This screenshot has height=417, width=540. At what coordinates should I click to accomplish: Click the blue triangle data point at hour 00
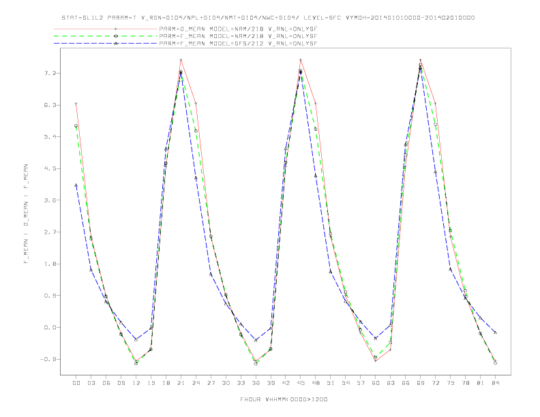[76, 185]
